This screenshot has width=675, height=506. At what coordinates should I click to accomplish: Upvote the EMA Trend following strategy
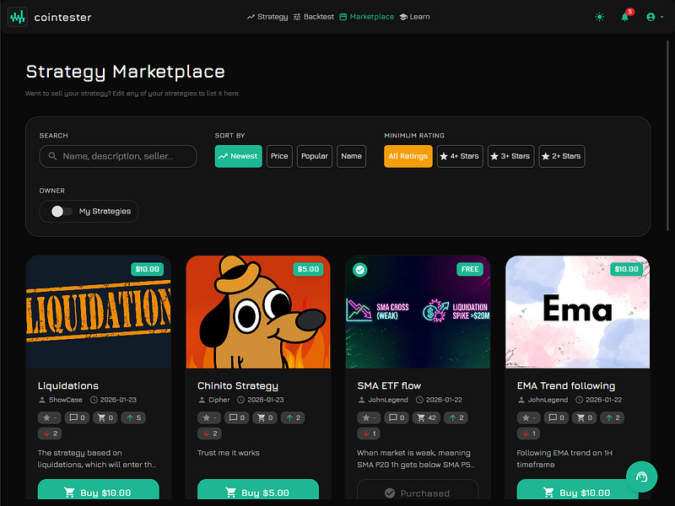coord(613,417)
